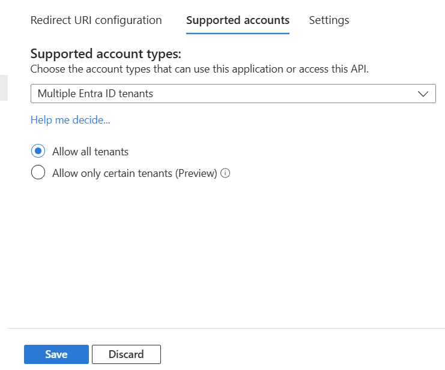Discard changes with the Discard button
The height and width of the screenshot is (370, 445).
coord(126,354)
